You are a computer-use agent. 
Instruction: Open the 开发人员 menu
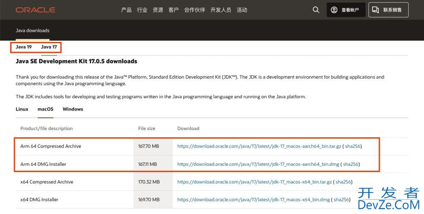click(221, 10)
